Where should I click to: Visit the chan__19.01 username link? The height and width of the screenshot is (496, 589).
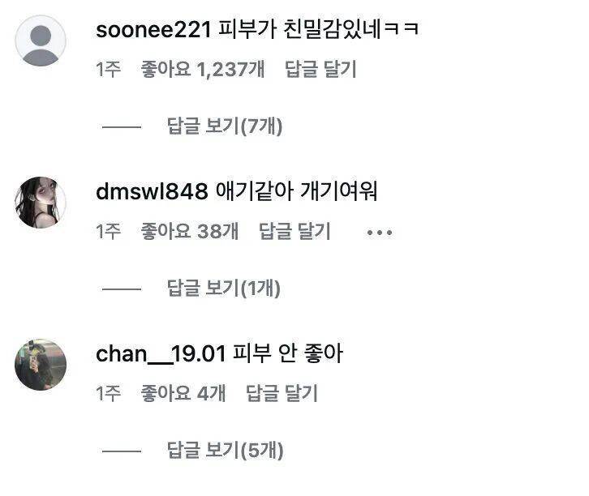[161, 354]
